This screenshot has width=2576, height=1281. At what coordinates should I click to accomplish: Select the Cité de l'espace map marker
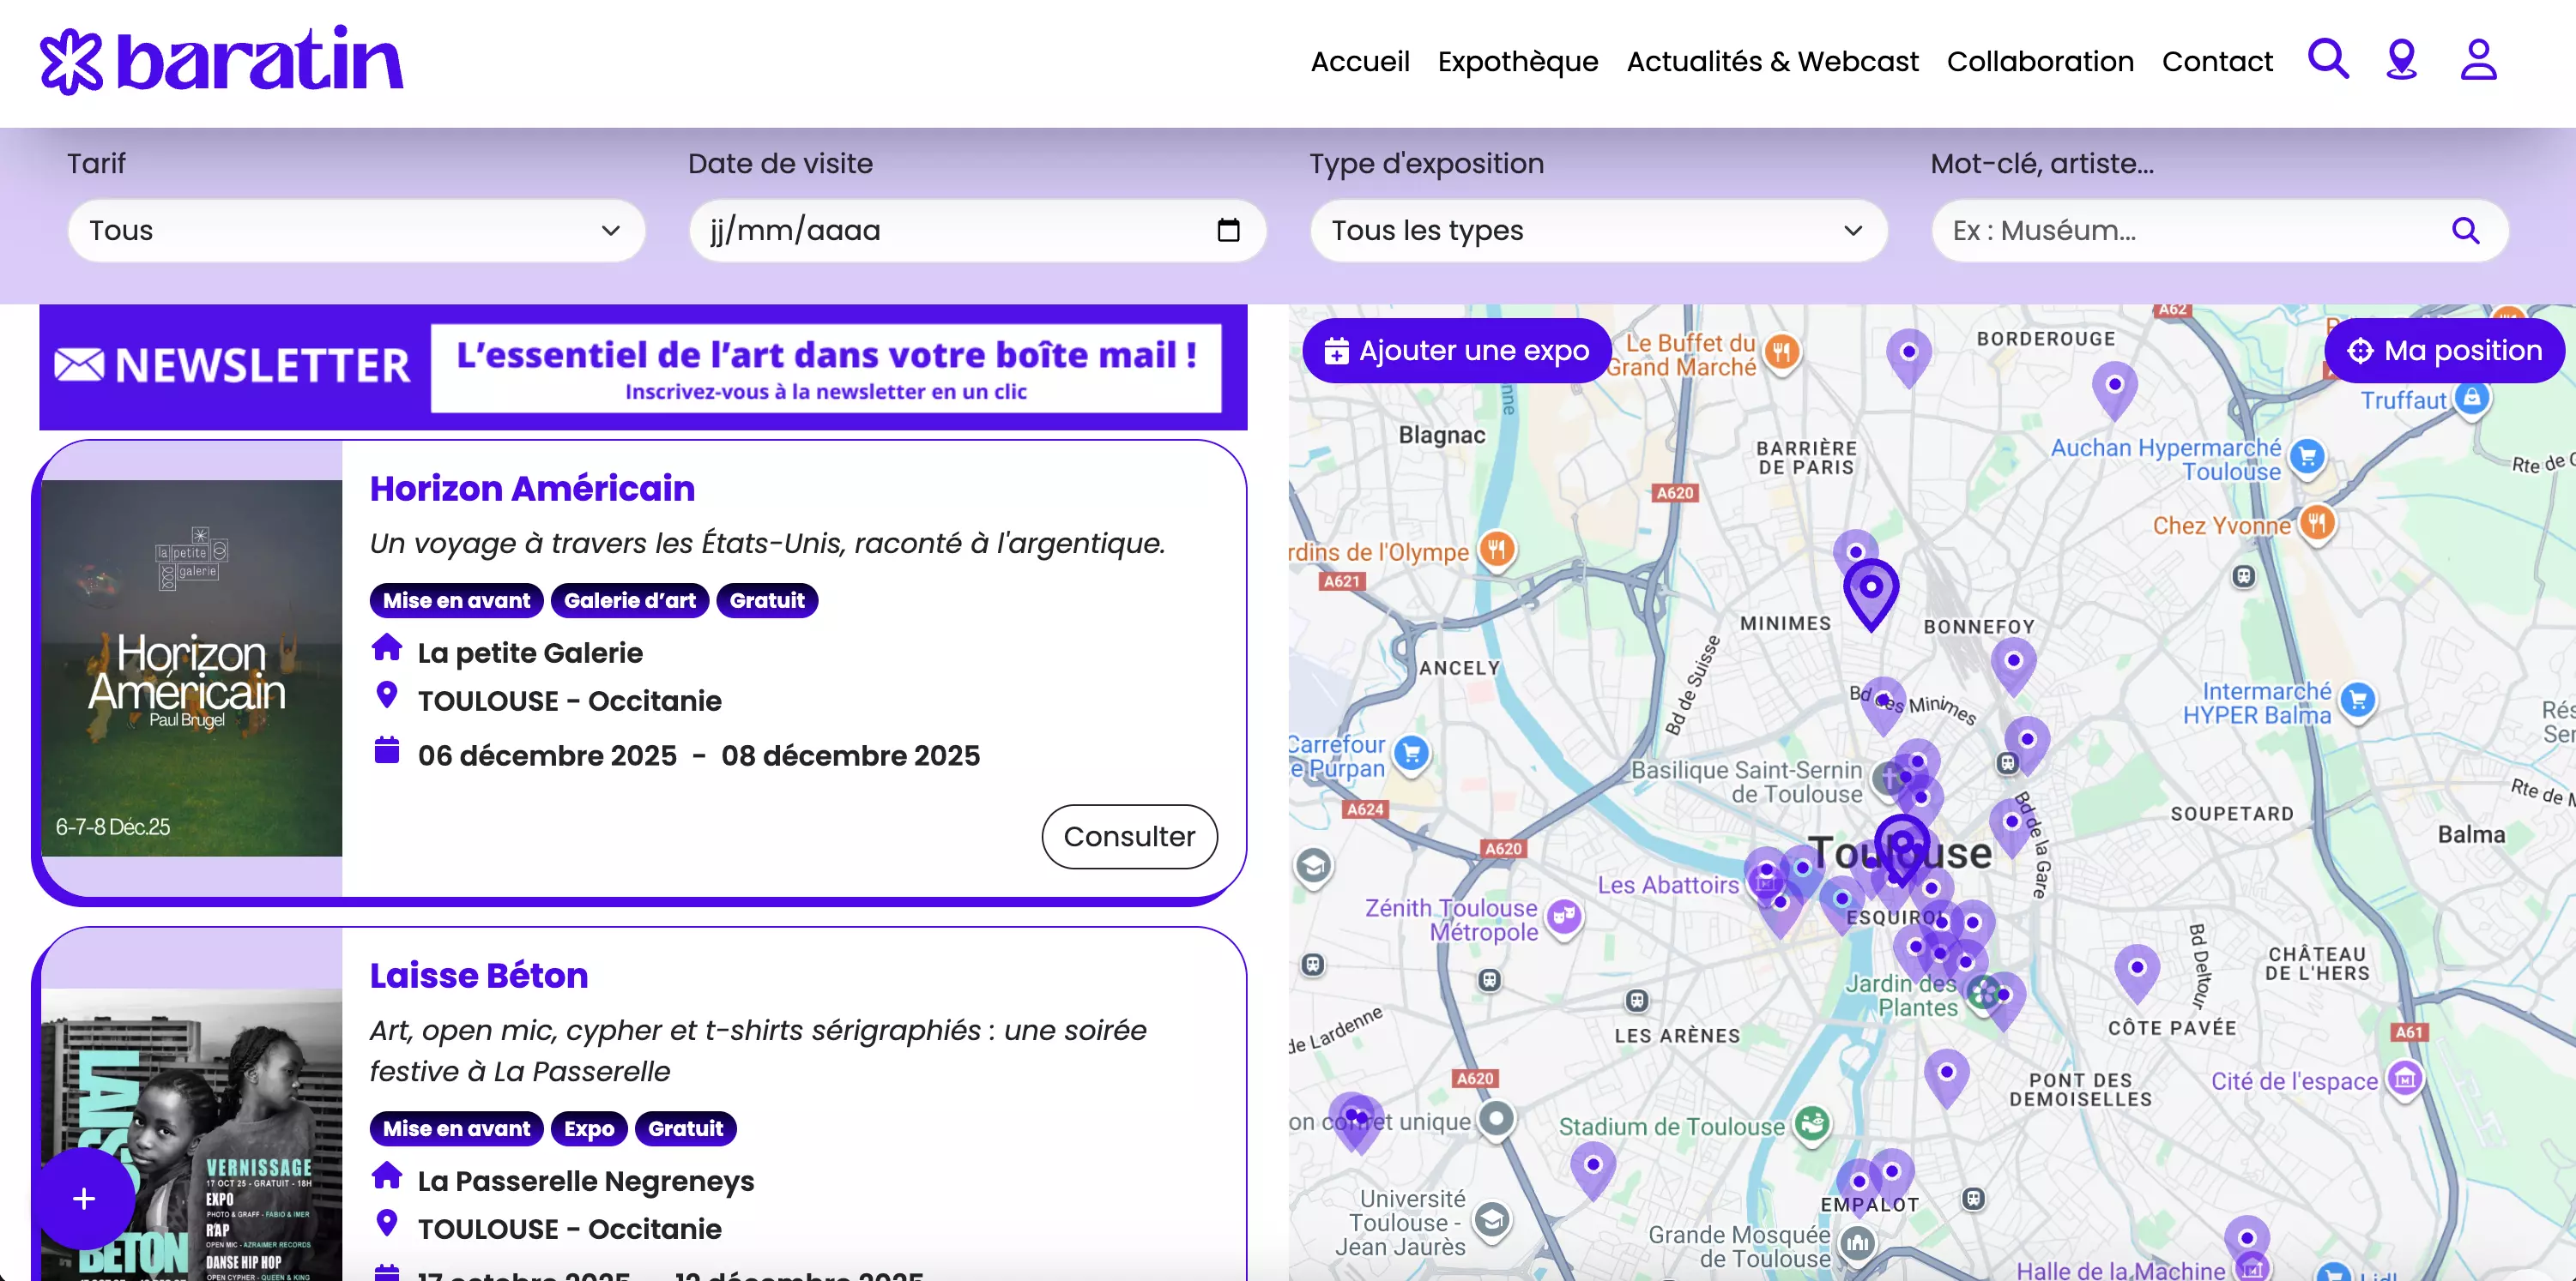tap(2405, 1080)
